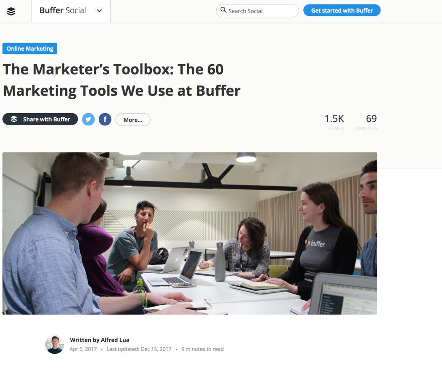The width and height of the screenshot is (442, 370).
Task: Jump to the 69 comments
Action: (366, 122)
